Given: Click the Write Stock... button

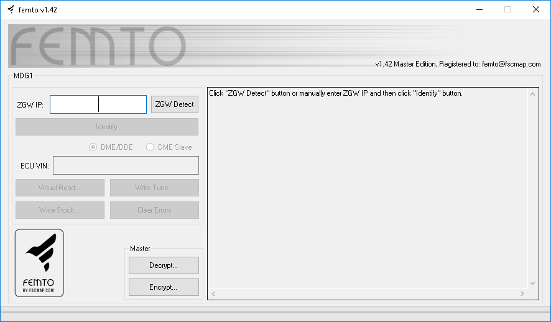Looking at the screenshot, I should click(60, 210).
